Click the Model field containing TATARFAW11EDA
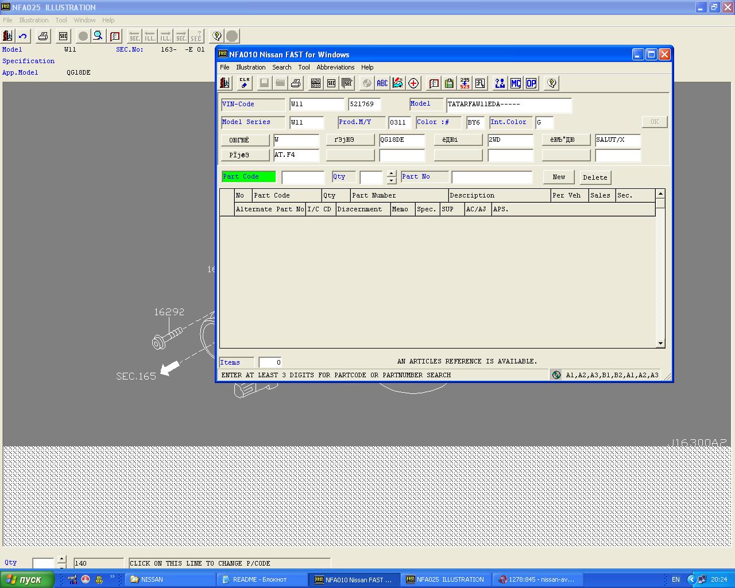Image resolution: width=735 pixels, height=588 pixels. pos(509,105)
